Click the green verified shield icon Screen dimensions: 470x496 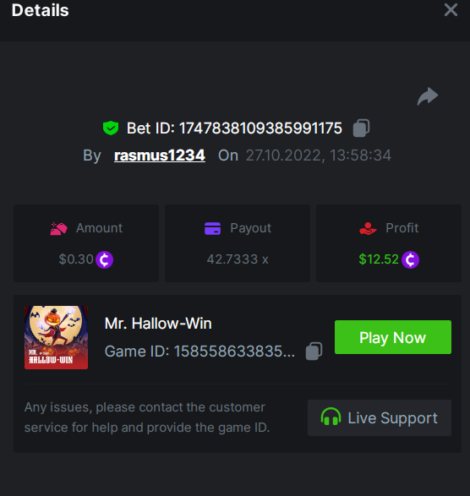[111, 128]
